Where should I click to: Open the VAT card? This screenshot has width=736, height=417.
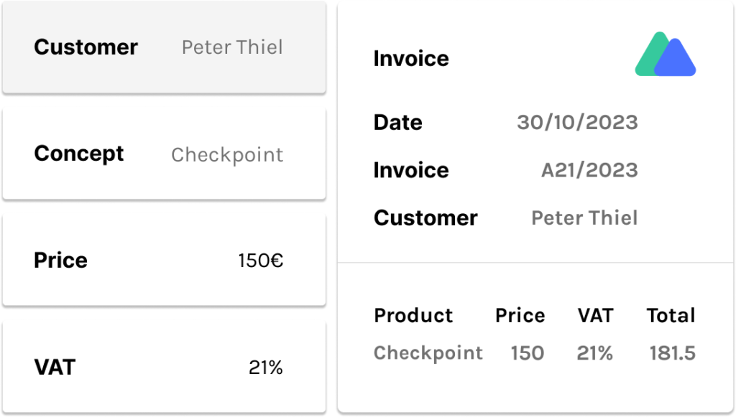pyautogui.click(x=164, y=367)
